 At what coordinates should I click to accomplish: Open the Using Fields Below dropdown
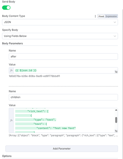click(x=60, y=36)
